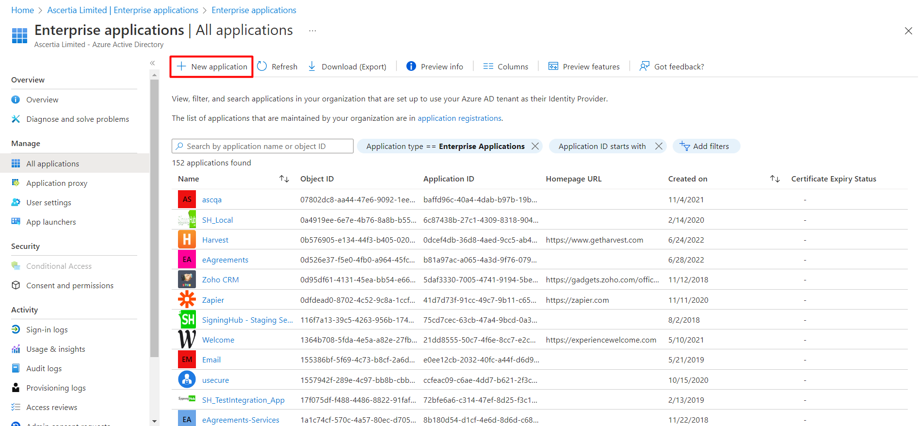The height and width of the screenshot is (426, 919).
Task: Open the SH_Local application
Action: (217, 220)
